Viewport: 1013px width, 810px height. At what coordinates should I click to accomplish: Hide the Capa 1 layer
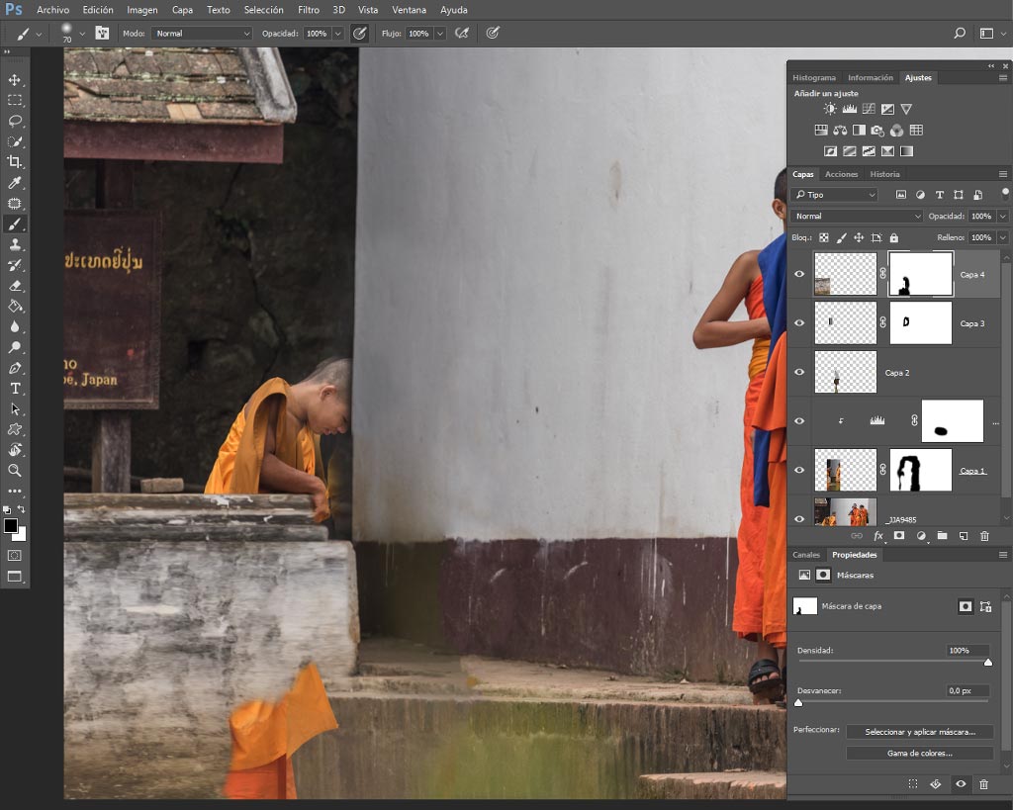[x=799, y=470]
